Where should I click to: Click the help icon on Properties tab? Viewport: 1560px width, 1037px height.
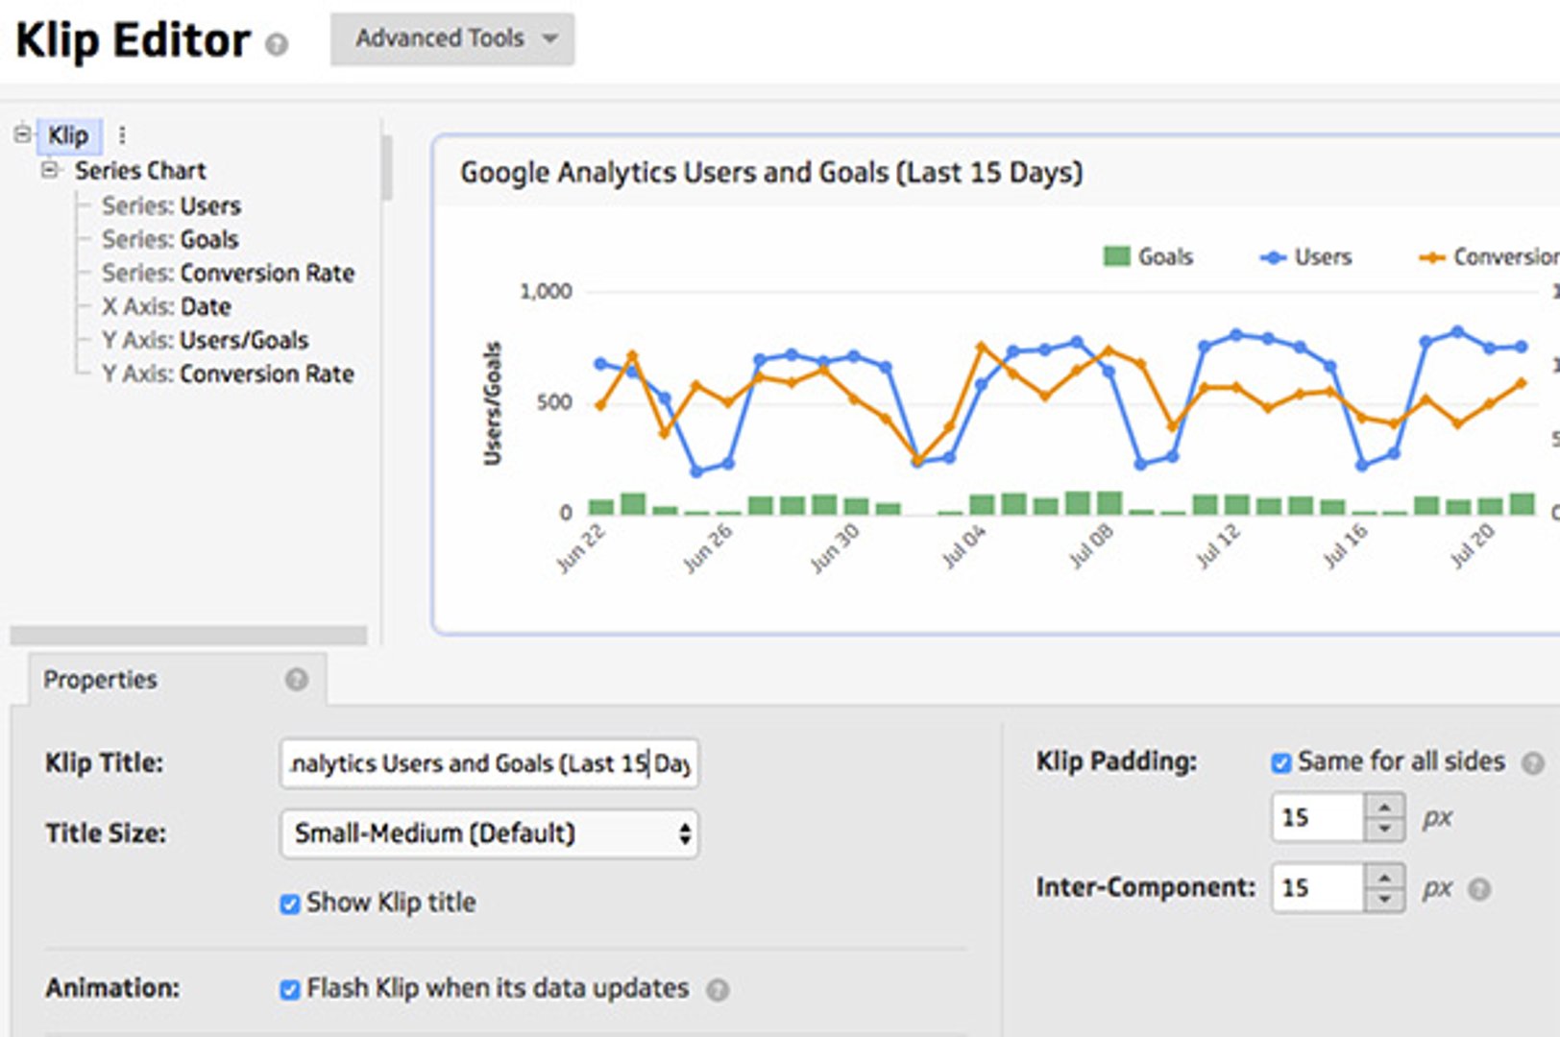pos(296,680)
